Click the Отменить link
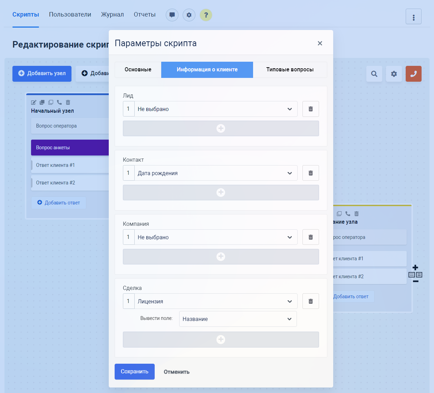 pos(176,372)
